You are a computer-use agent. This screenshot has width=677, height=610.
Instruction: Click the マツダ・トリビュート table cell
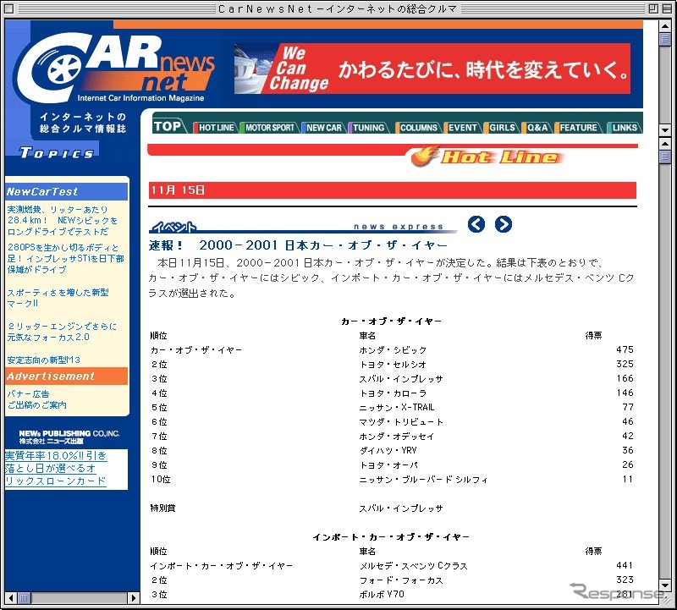tap(401, 422)
